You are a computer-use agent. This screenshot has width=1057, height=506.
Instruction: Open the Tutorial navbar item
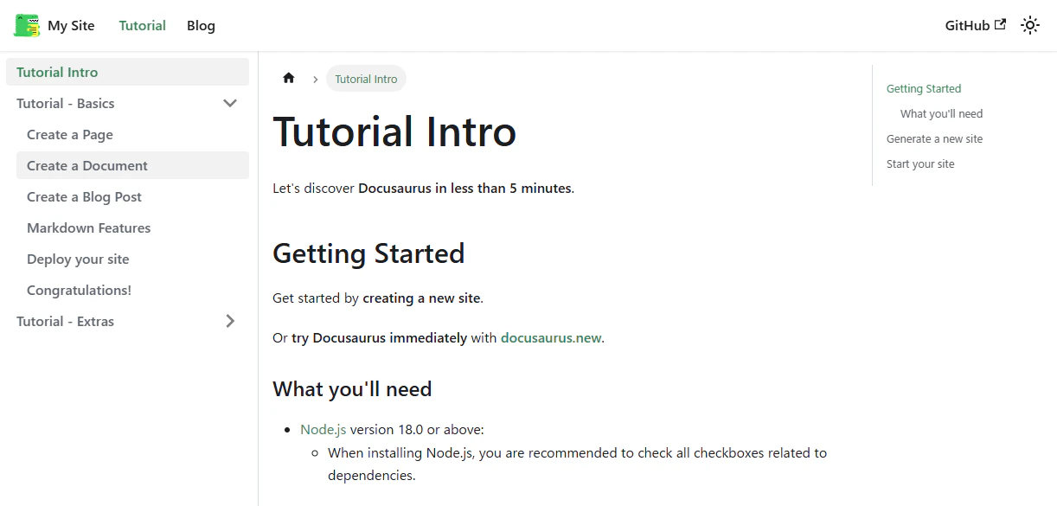tap(143, 25)
